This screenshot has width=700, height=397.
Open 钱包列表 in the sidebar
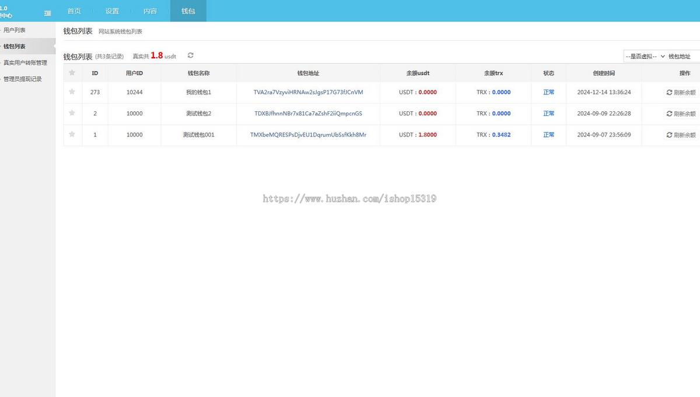pos(27,46)
